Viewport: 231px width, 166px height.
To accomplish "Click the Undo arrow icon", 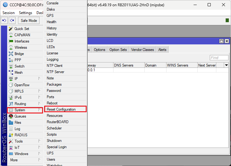I will (4, 20).
